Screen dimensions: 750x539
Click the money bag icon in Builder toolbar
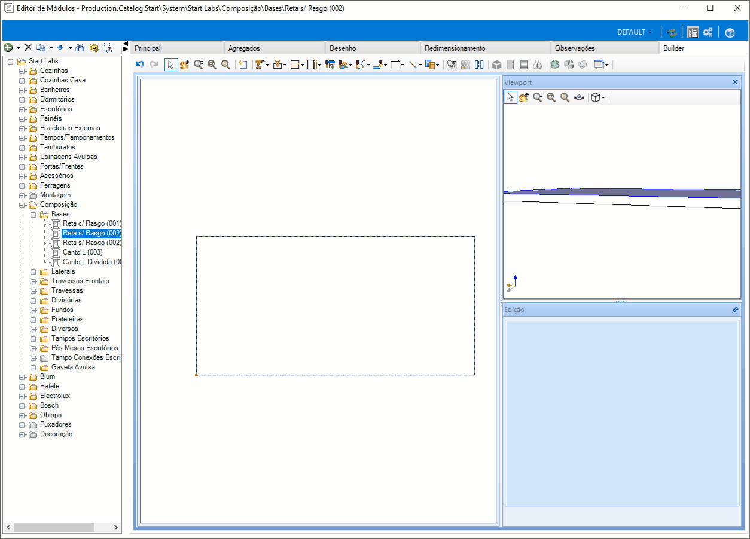pos(537,65)
